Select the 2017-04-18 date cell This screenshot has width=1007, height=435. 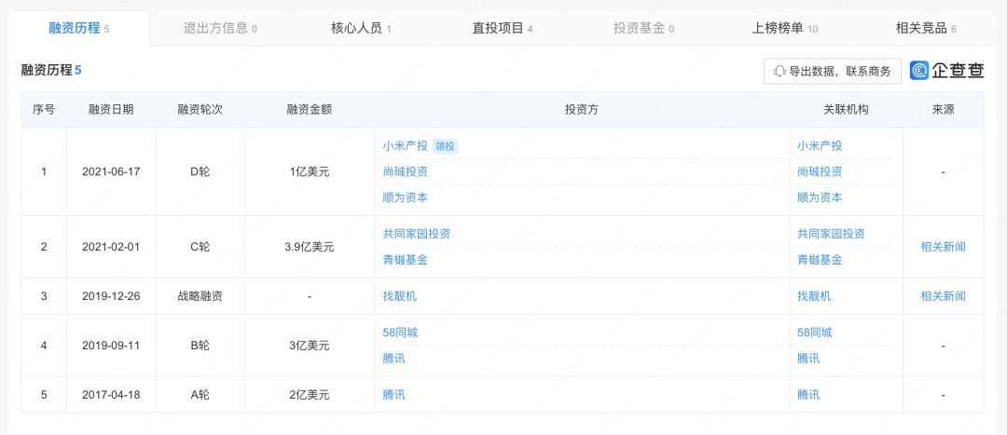[x=111, y=395]
